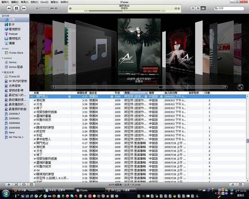Click the song progress bar
The width and height of the screenshot is (249, 199).
(x=124, y=11)
